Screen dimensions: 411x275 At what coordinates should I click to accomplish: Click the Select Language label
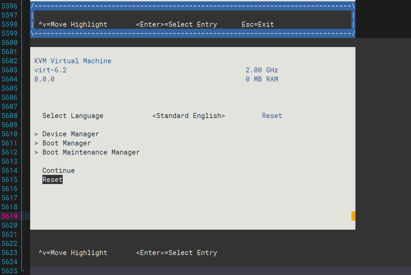[73, 116]
